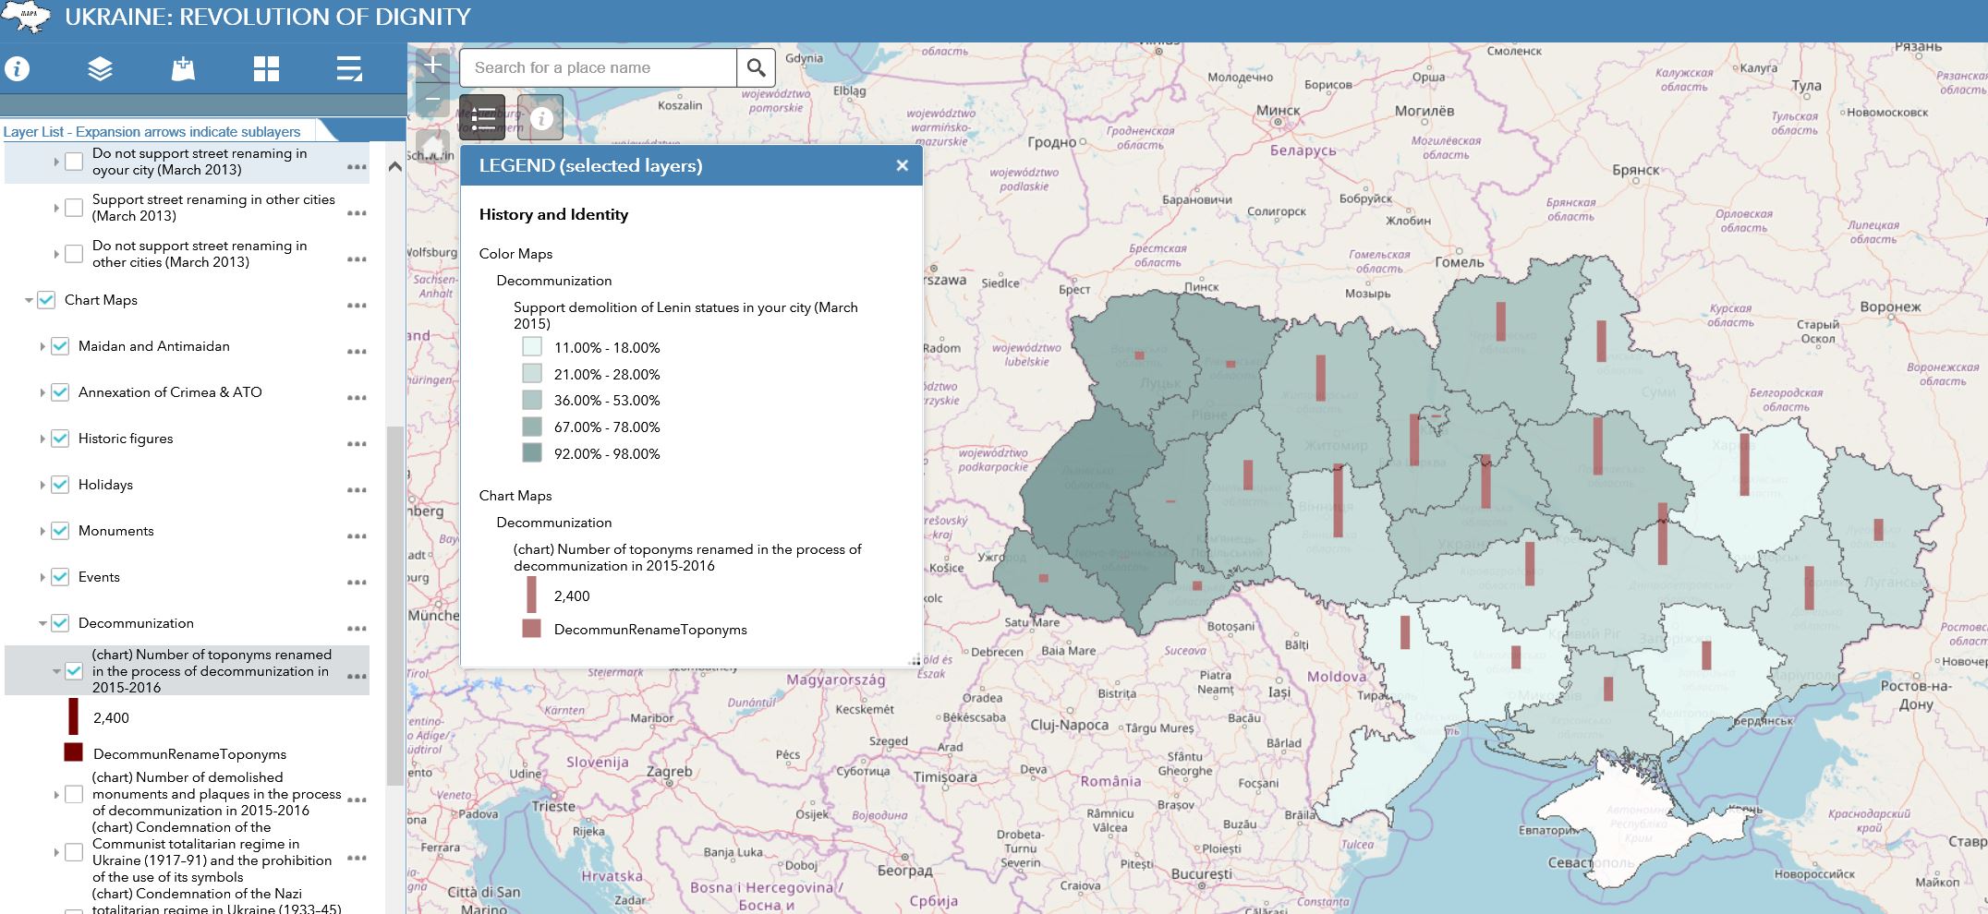This screenshot has height=914, width=1988.
Task: Toggle the legend widget button on map
Action: pos(482,117)
